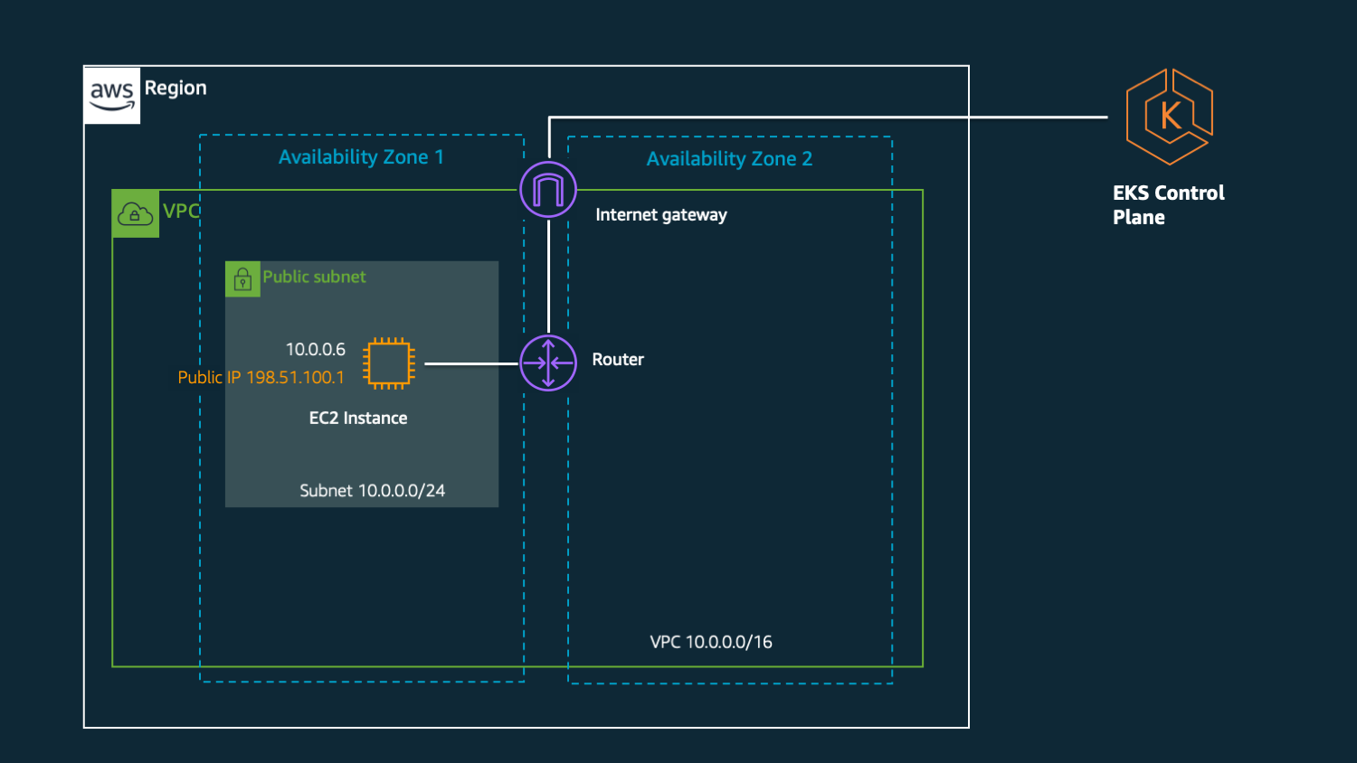The height and width of the screenshot is (763, 1357).
Task: Click the 'EKS Control Plane' label
Action: (1169, 205)
